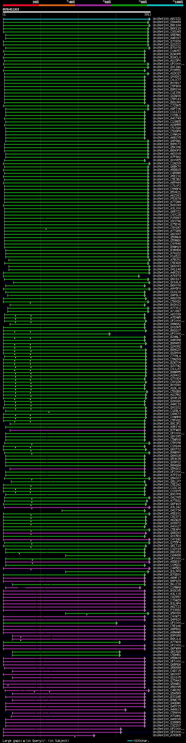Click the UniRef100_C7YML4 hit label

click(x=167, y=356)
